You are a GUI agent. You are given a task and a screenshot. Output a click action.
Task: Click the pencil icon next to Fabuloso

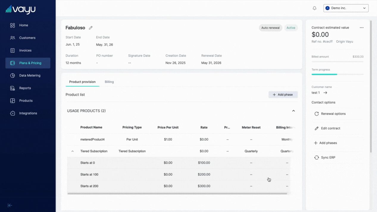[x=91, y=28]
